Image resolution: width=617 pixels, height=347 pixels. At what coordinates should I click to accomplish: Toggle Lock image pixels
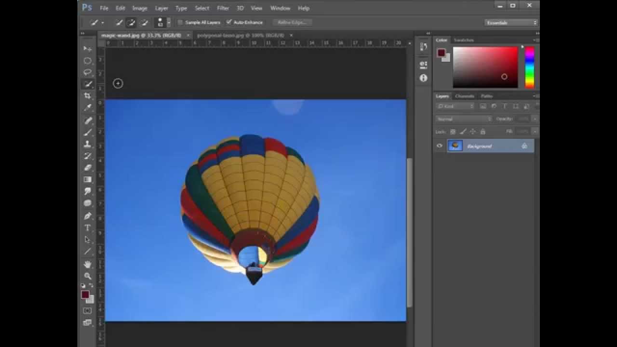[463, 132]
